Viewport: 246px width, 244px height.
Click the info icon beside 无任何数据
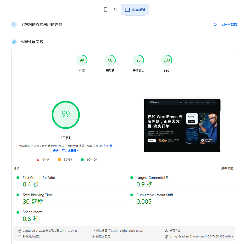coord(215,24)
